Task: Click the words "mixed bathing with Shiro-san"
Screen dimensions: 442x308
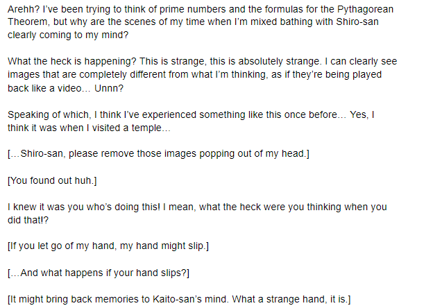Action: [x=314, y=22]
